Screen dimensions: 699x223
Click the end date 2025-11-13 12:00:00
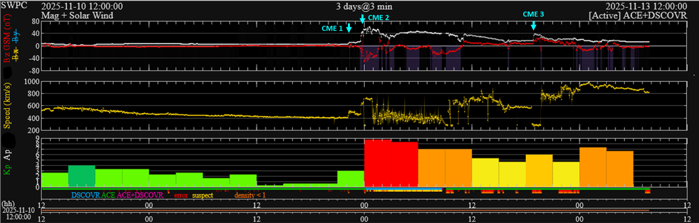click(646, 6)
